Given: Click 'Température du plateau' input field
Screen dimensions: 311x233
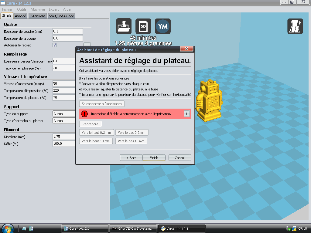Looking at the screenshot, I should tap(64, 97).
